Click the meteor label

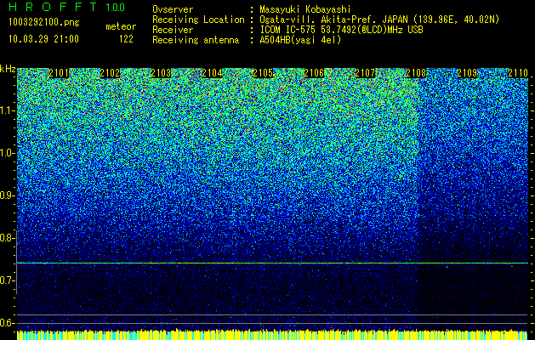[121, 26]
